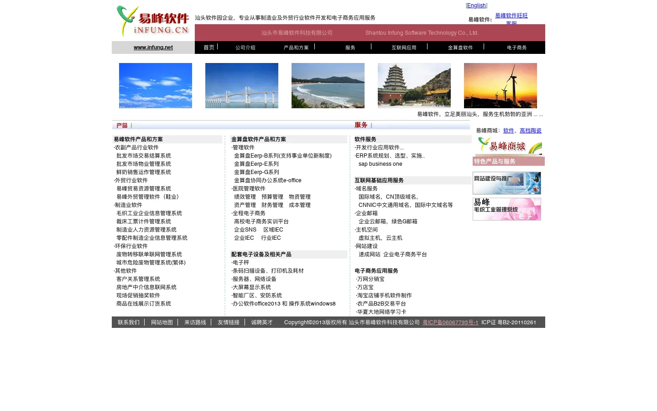Open 金算盘协同办公系统e-office
Image resolution: width=657 pixels, height=411 pixels.
coord(268,180)
